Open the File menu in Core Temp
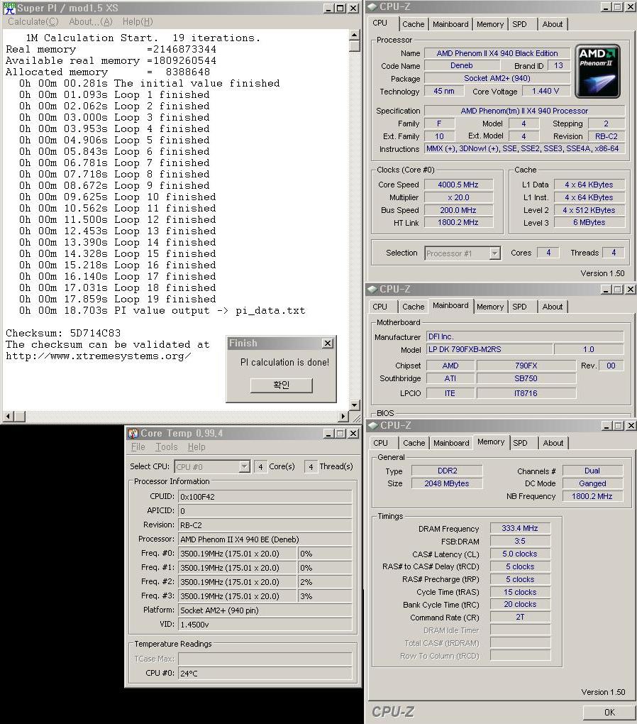 click(138, 447)
